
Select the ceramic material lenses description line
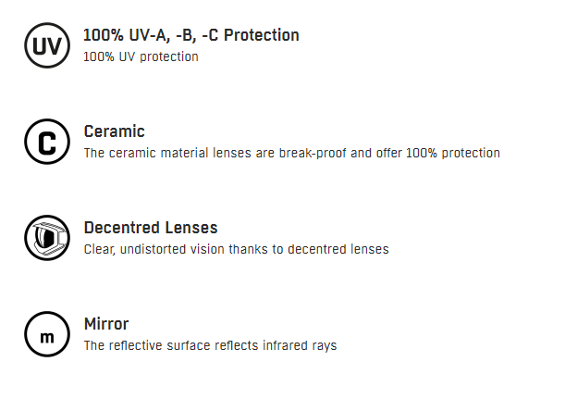292,153
